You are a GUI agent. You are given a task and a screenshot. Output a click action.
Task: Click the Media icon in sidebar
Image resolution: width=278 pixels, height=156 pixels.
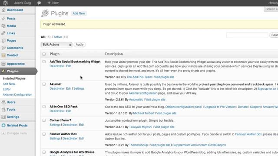[3, 26]
